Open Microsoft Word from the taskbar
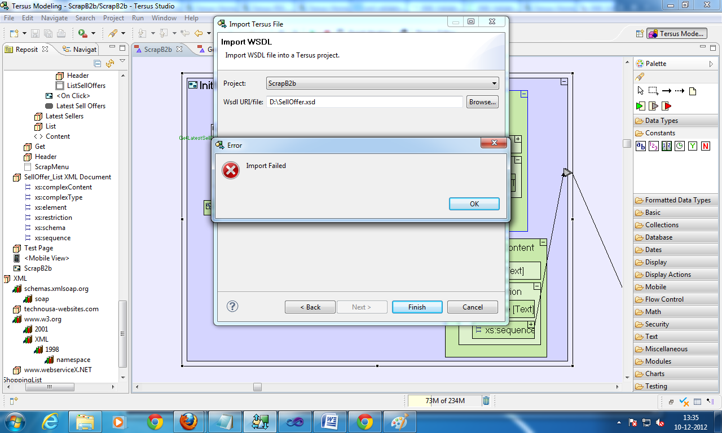The image size is (722, 433). point(329,421)
